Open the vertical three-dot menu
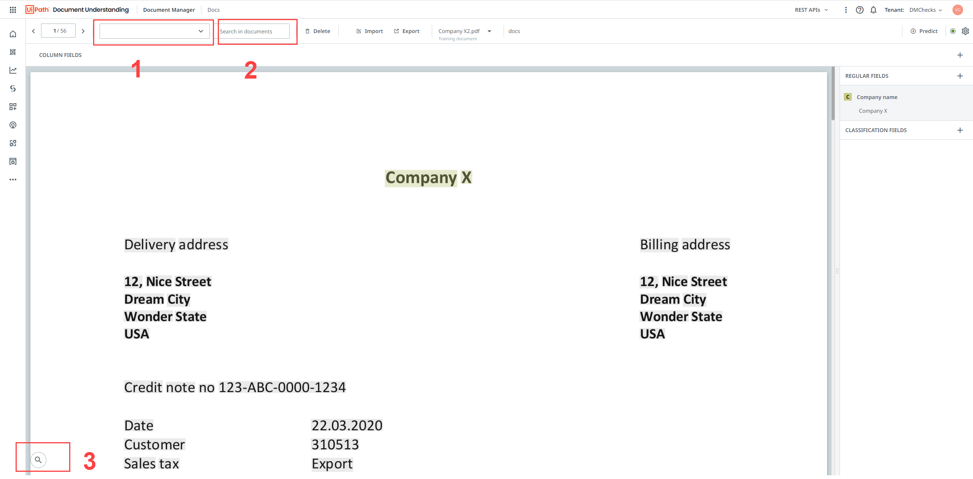 [x=846, y=10]
